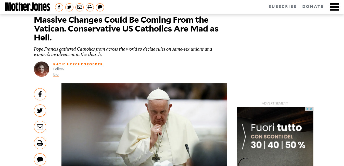344x166 pixels.
Task: Open comments from left sidebar bubble icon
Action: (40, 159)
